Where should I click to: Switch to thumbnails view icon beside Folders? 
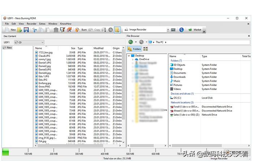pyautogui.click(x=146, y=49)
